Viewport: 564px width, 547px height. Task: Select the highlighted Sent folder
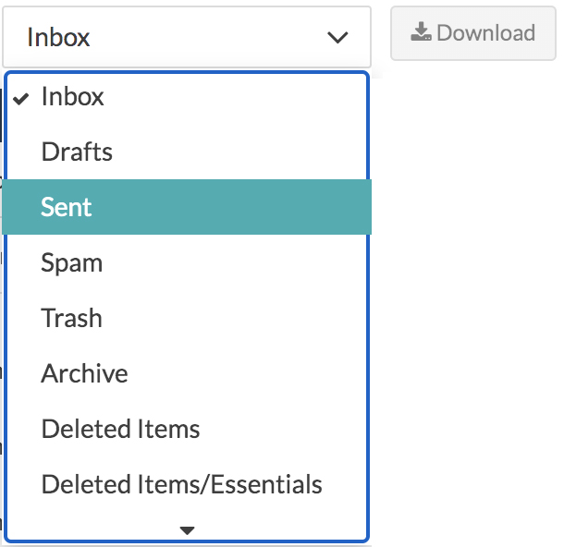coord(67,207)
